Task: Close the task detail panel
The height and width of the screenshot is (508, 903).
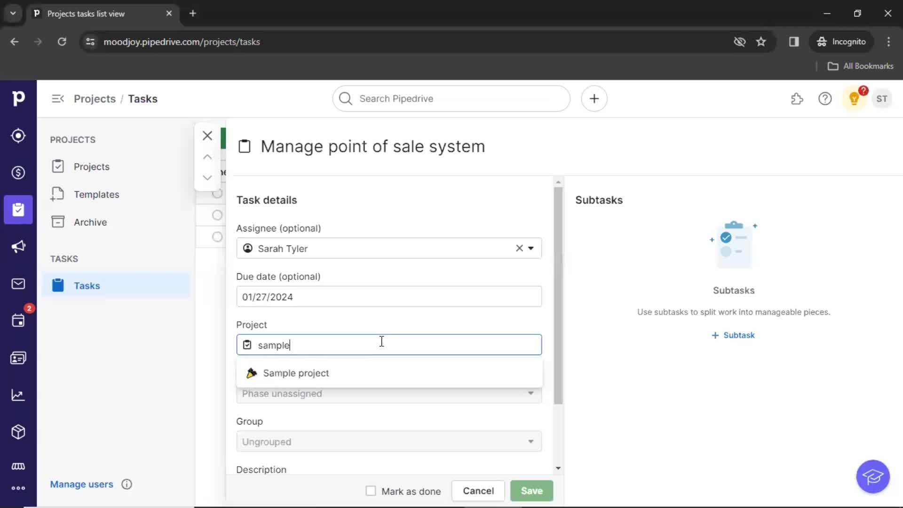Action: click(x=207, y=135)
